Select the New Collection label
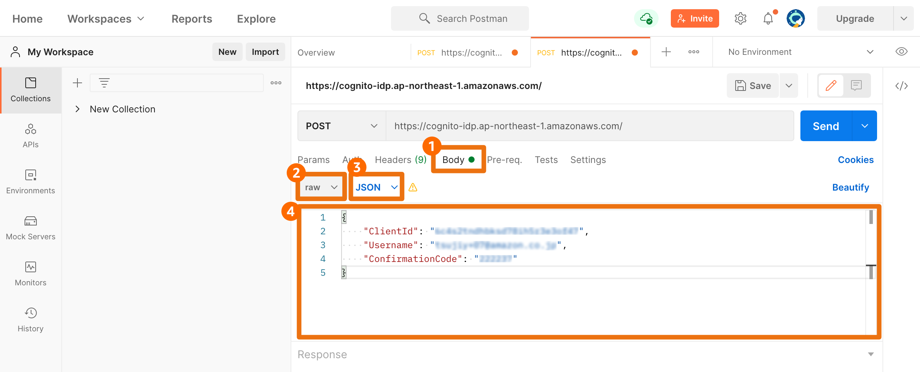This screenshot has height=372, width=920. (x=122, y=109)
